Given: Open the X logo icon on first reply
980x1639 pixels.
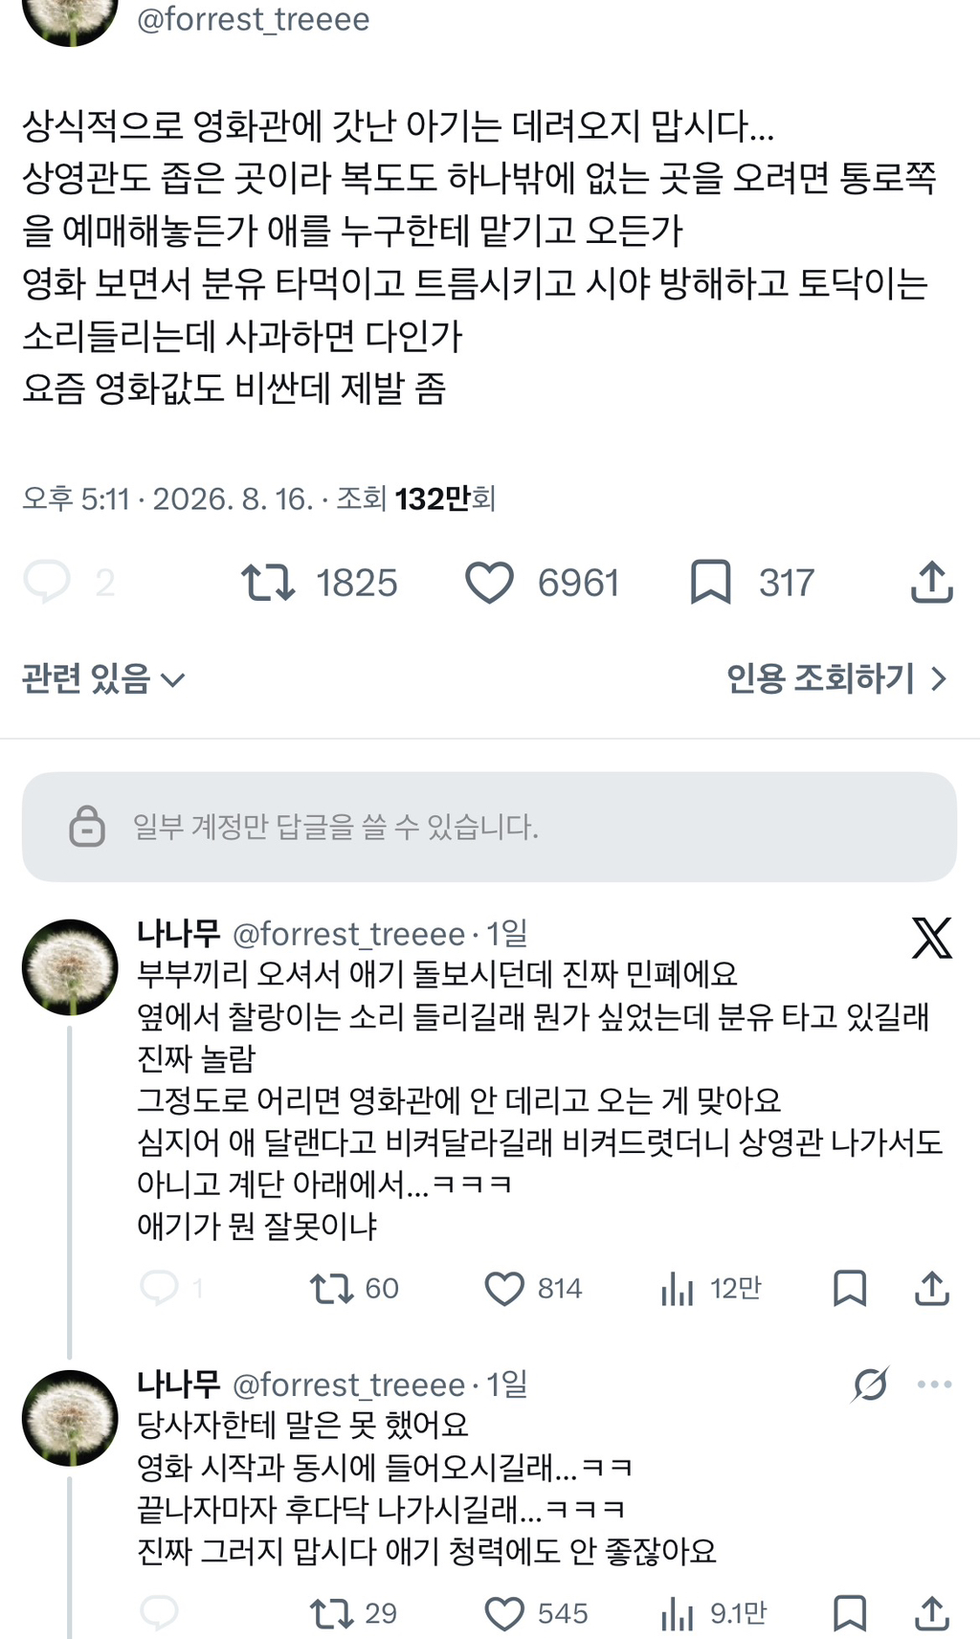Looking at the screenshot, I should pyautogui.click(x=931, y=938).
